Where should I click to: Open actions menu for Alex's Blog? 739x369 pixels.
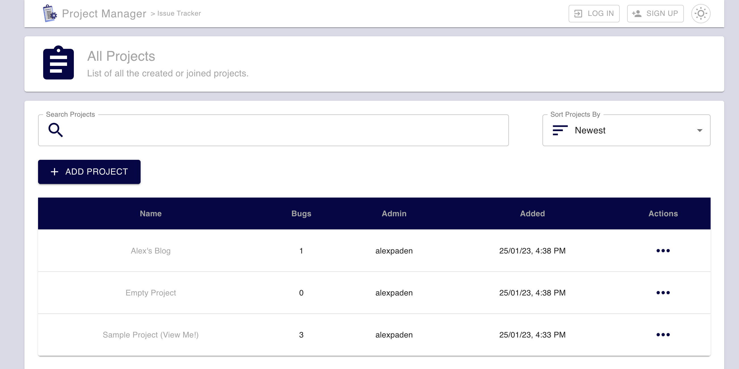(663, 251)
